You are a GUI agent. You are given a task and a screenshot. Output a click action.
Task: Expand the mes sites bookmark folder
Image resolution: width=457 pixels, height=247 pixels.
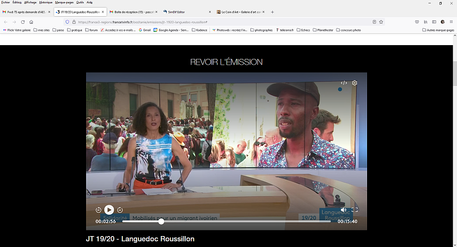pos(41,30)
